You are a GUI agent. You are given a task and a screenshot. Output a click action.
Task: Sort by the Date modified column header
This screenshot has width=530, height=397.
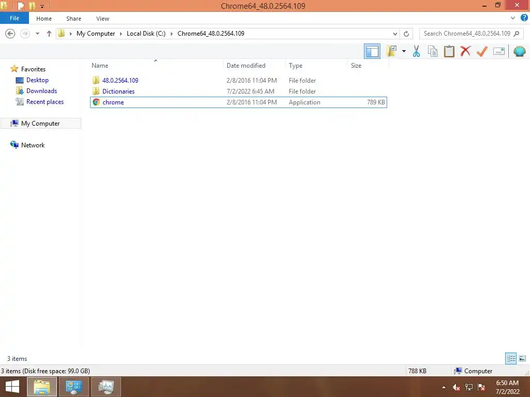pyautogui.click(x=254, y=66)
